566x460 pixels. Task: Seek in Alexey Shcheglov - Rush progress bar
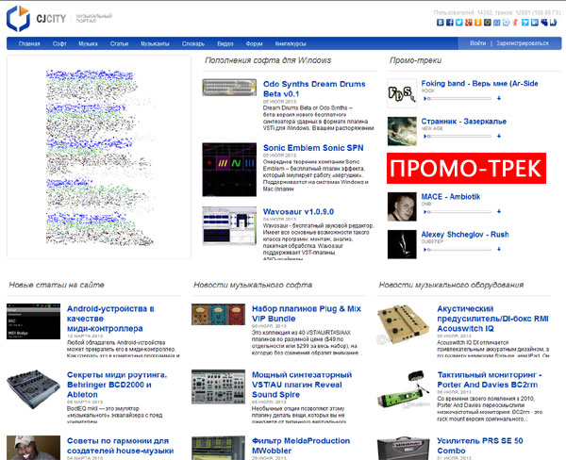pyautogui.click(x=459, y=249)
